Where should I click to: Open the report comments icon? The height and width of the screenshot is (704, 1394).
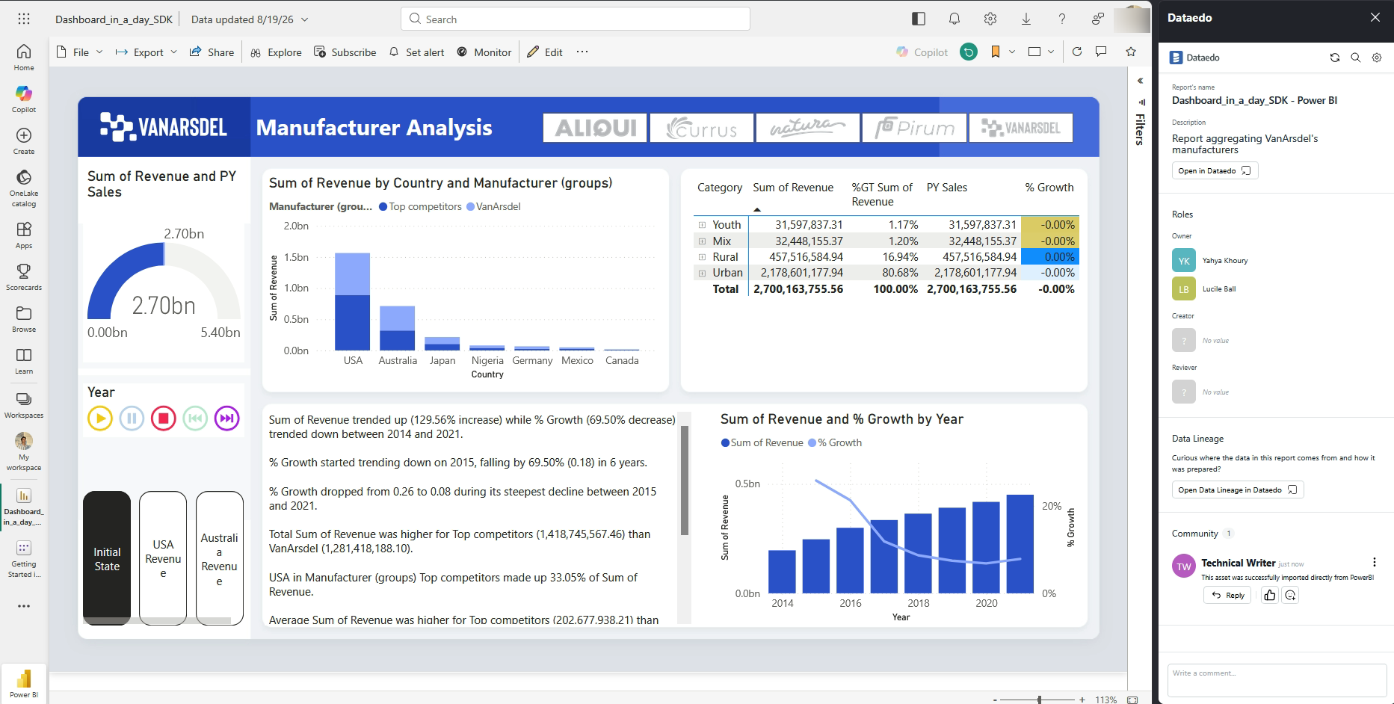coord(1101,52)
